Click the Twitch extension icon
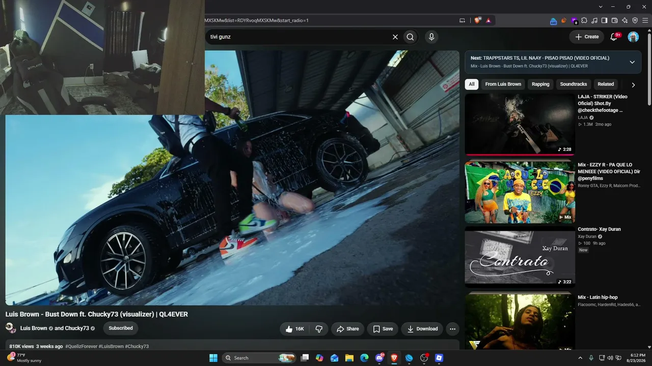Screen dimensions: 652x366 [x=575, y=20]
